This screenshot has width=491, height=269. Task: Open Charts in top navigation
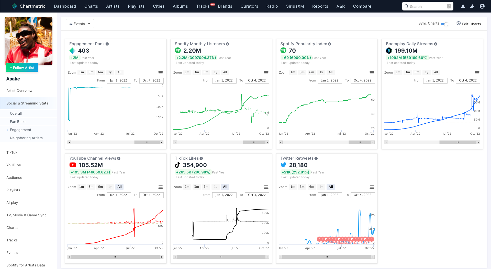click(91, 6)
